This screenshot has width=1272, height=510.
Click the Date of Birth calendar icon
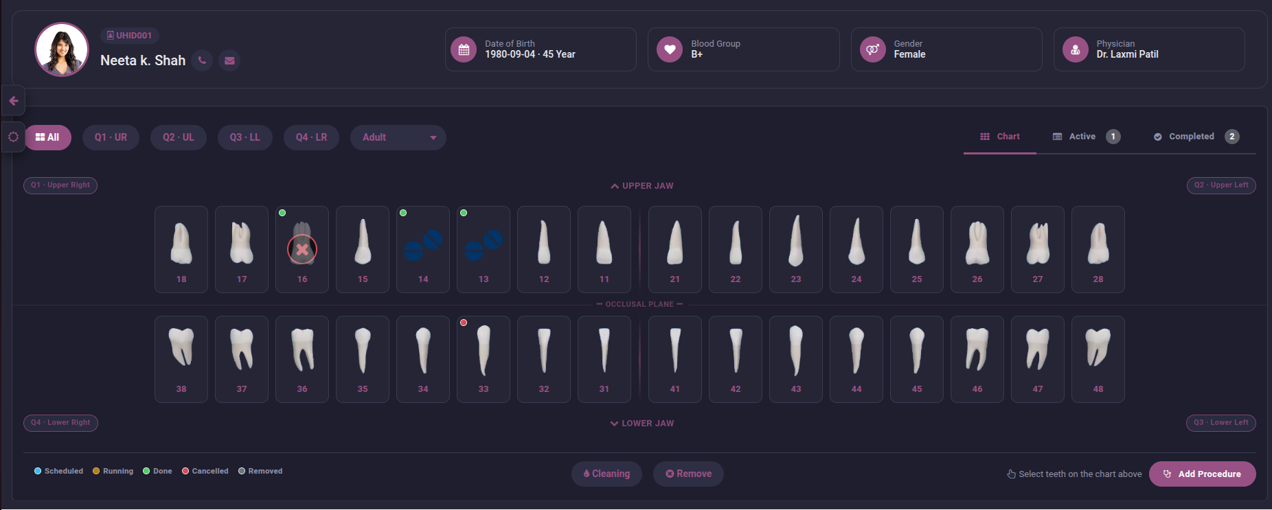[x=464, y=49]
